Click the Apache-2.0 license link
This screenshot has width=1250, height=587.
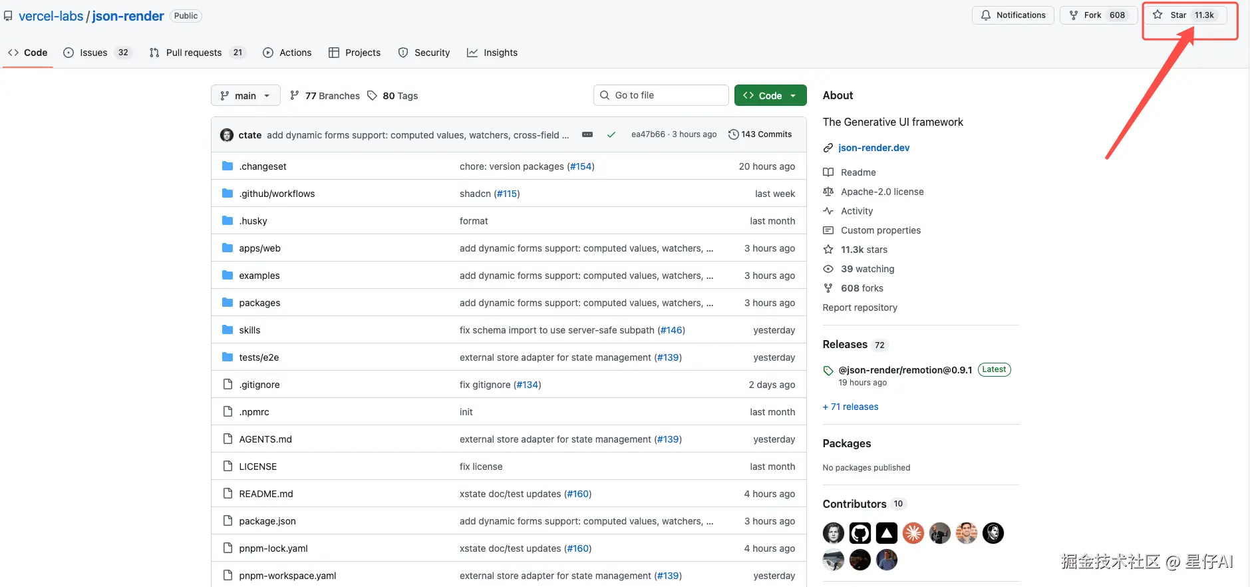tap(882, 192)
